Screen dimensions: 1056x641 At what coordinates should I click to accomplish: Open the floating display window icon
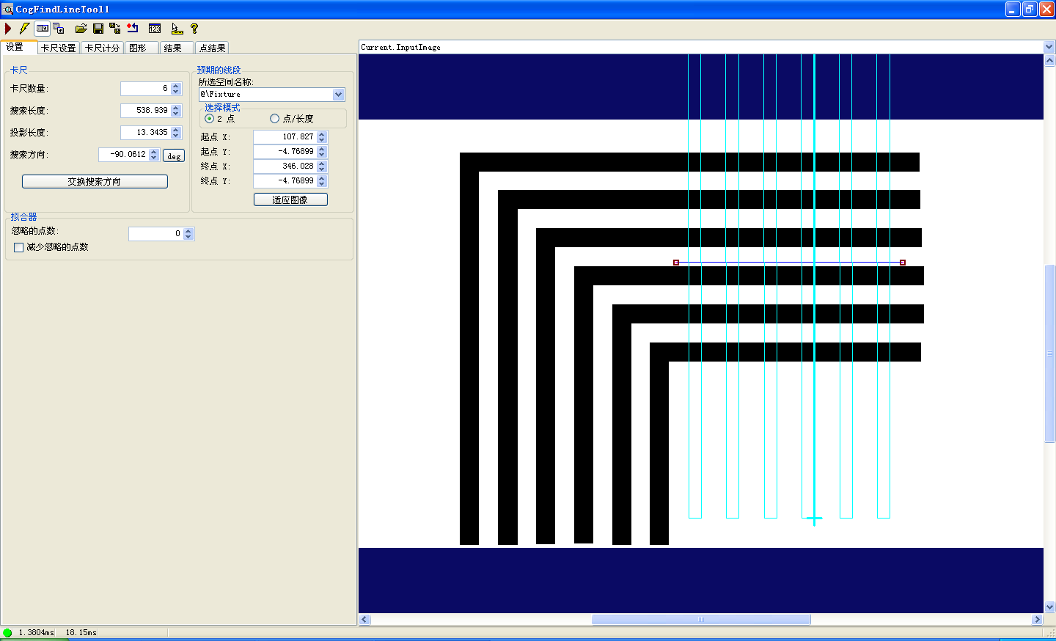[x=59, y=29]
